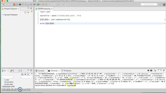The image size is (166, 93).
Task: Click the Open Perspective icon
Action: point(161,5)
